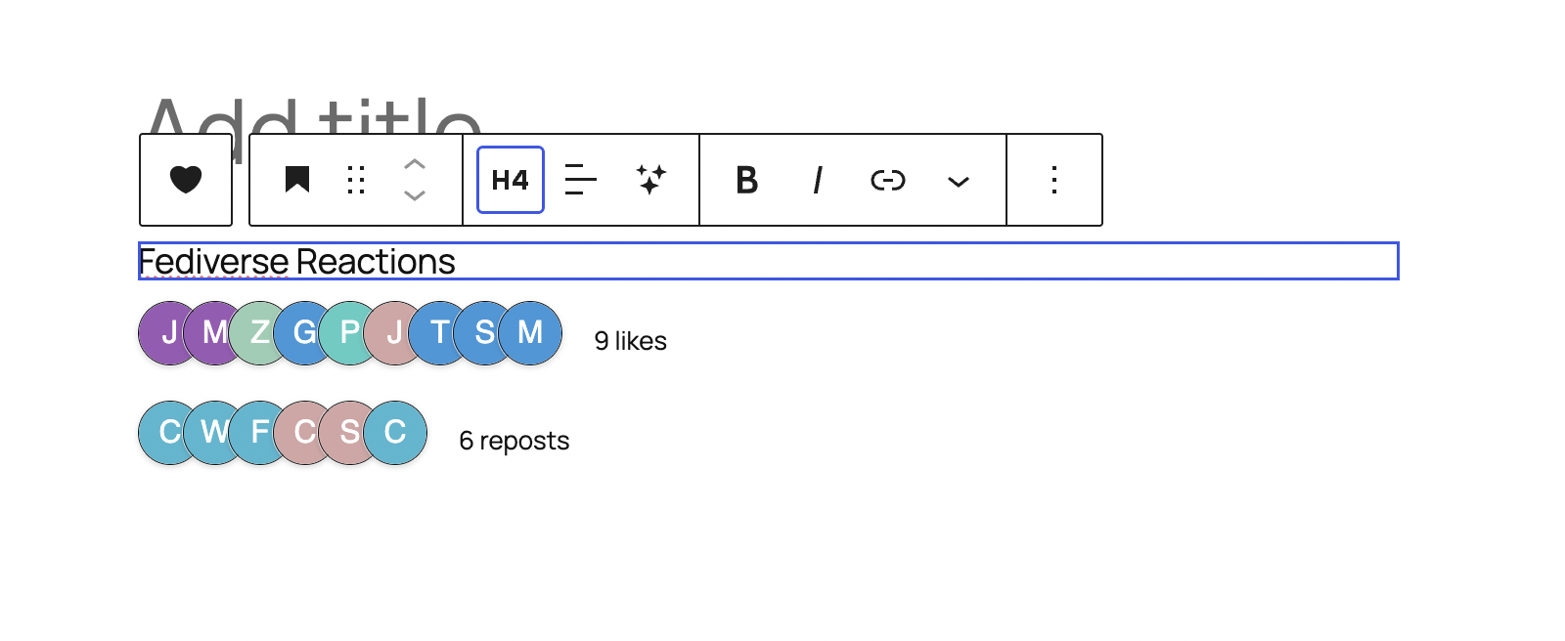Image resolution: width=1565 pixels, height=641 pixels.
Task: Click into the Fediverse Reactions heading text
Action: 296,262
